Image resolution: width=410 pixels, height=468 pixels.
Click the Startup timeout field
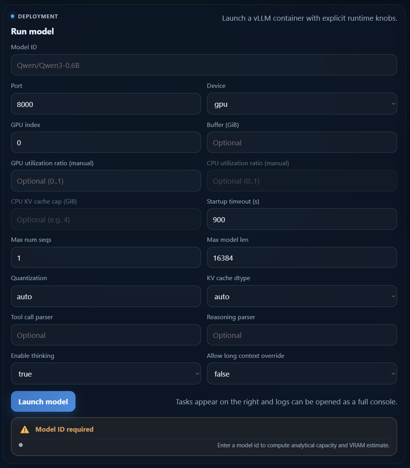302,219
